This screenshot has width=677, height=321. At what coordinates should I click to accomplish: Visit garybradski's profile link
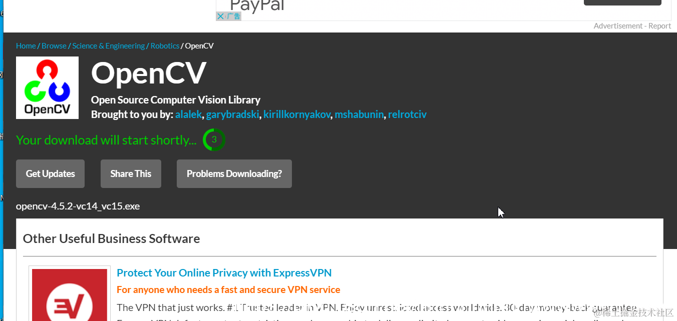(233, 114)
